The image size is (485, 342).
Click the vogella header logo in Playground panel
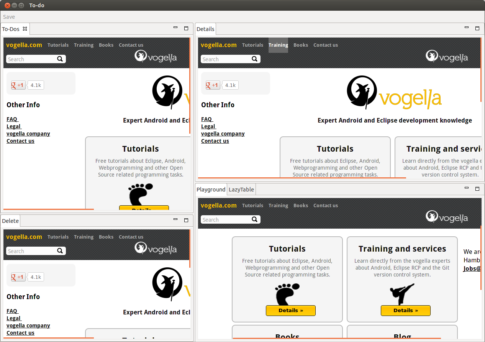tap(447, 217)
